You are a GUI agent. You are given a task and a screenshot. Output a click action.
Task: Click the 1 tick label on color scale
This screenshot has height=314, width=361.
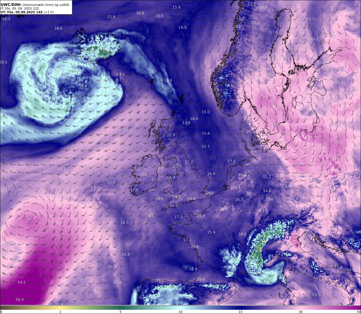click(x=60, y=311)
